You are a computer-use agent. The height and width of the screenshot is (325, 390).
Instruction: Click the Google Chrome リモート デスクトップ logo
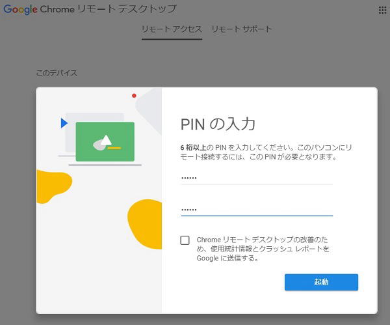(x=90, y=9)
